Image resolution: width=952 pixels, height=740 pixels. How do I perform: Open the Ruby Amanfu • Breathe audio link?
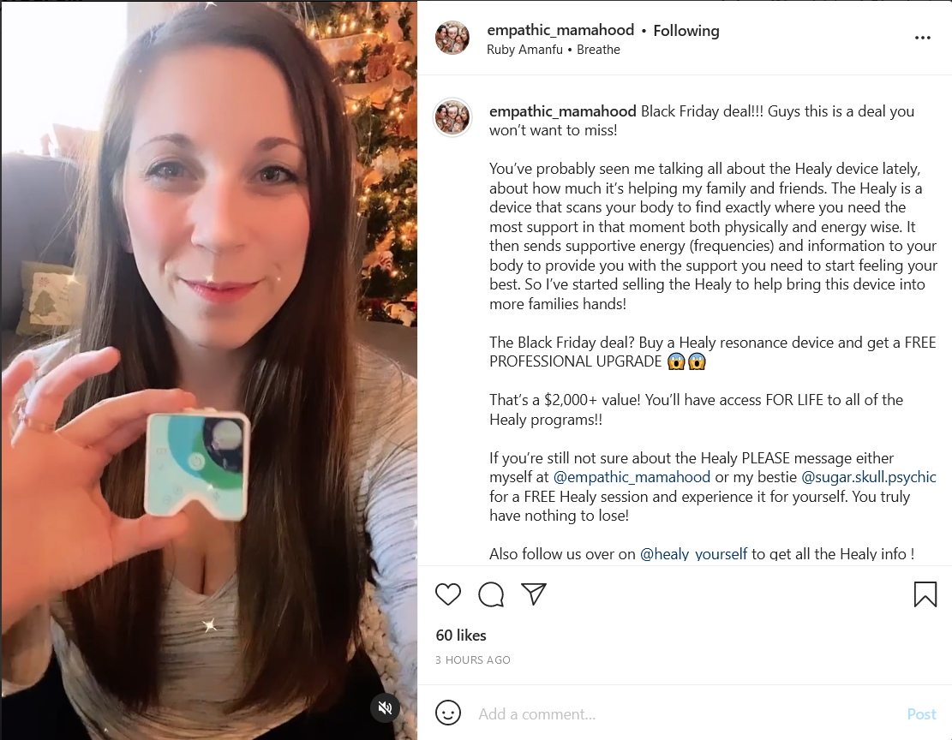click(x=553, y=50)
